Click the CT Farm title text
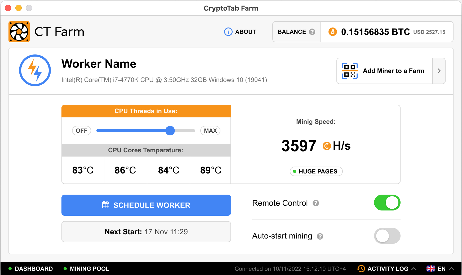The height and width of the screenshot is (275, 462). pos(59,32)
